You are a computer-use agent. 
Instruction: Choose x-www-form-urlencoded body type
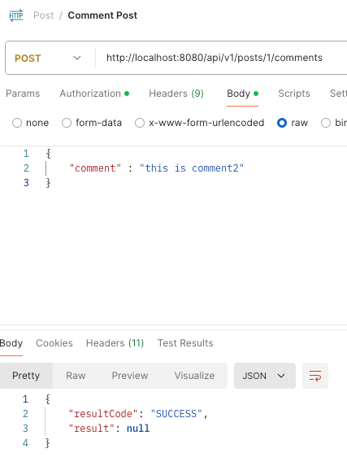pyautogui.click(x=140, y=123)
